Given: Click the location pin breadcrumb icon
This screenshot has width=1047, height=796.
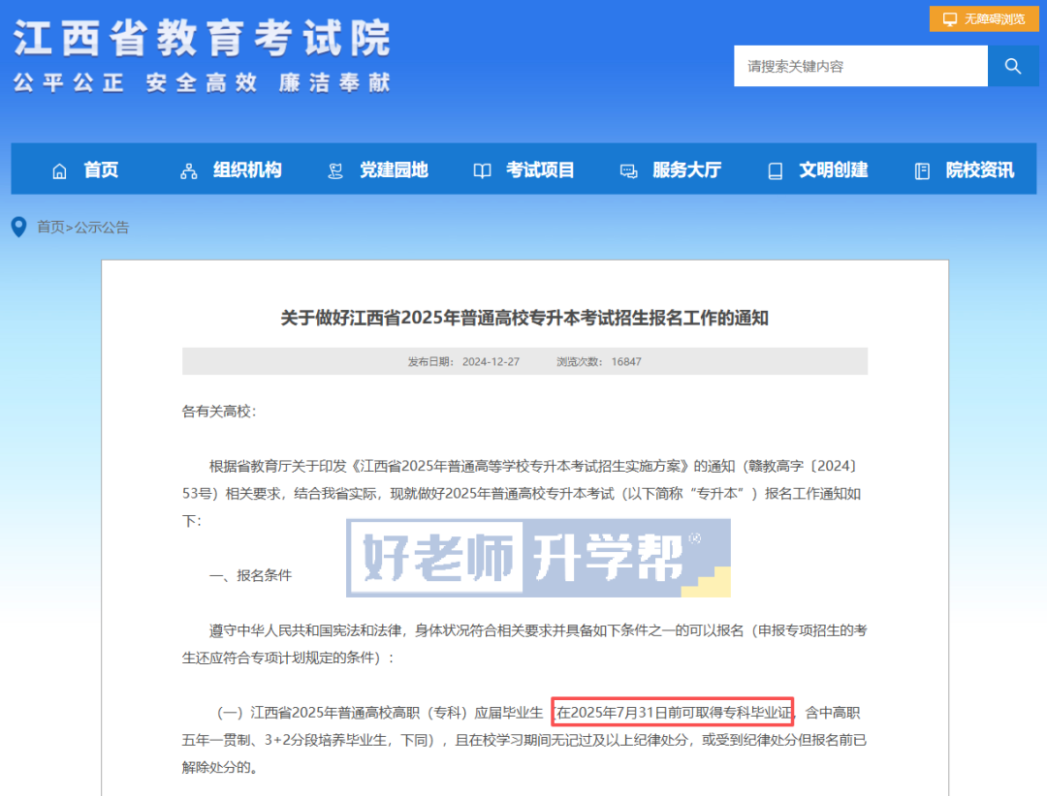Looking at the screenshot, I should 18,227.
